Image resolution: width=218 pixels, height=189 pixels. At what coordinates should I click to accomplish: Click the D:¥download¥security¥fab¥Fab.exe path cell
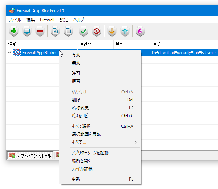point(183,52)
